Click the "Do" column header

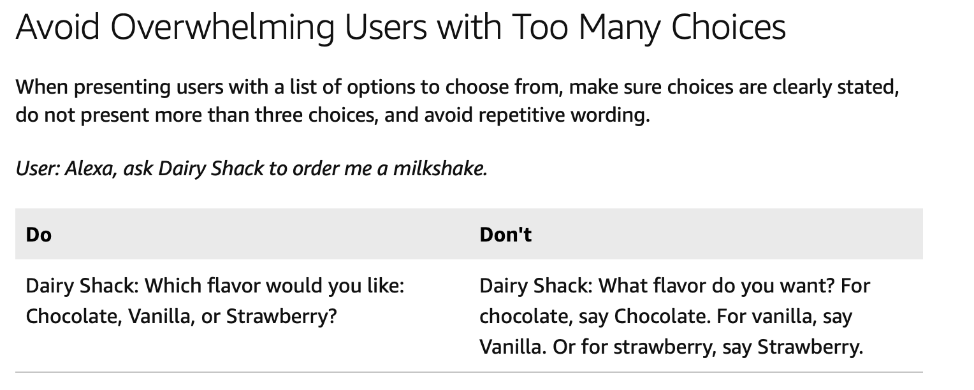(x=39, y=235)
